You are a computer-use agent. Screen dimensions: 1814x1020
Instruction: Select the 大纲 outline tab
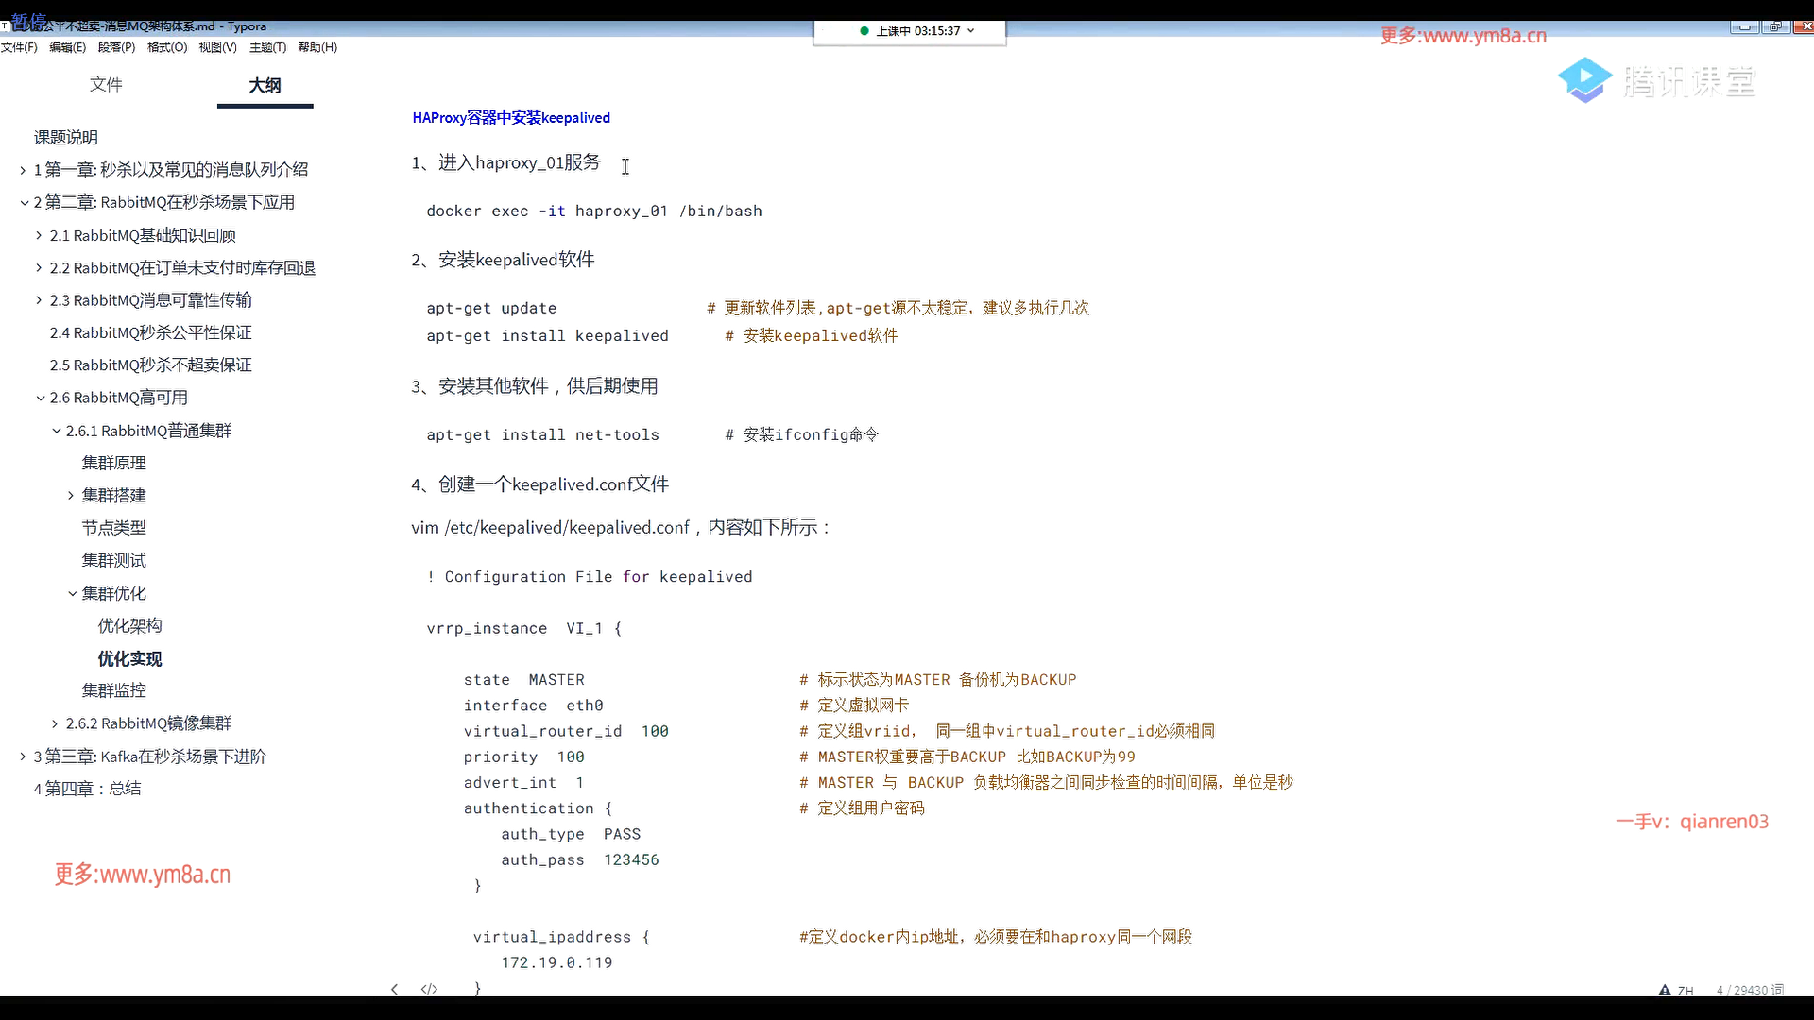pos(265,85)
